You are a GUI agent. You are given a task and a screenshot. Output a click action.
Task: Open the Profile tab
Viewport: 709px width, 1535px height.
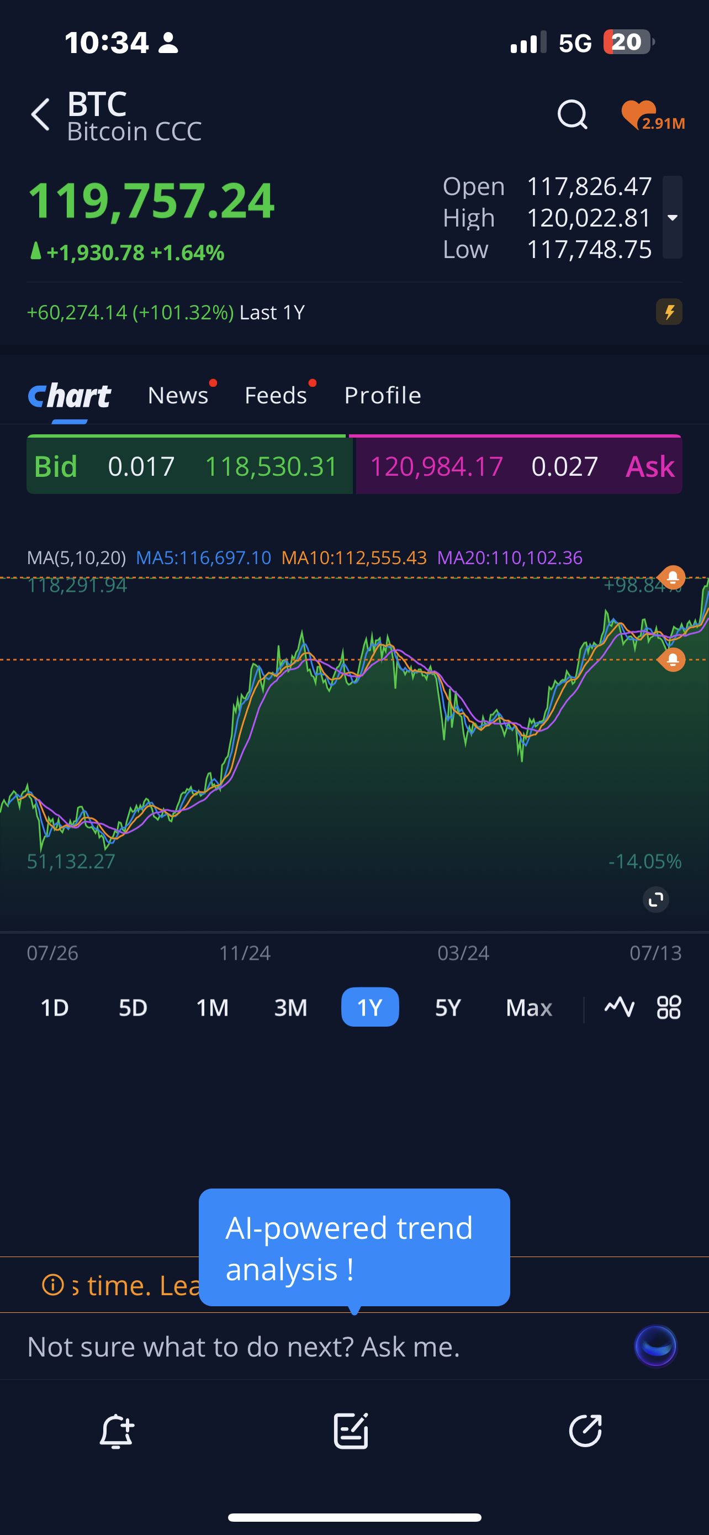point(383,395)
